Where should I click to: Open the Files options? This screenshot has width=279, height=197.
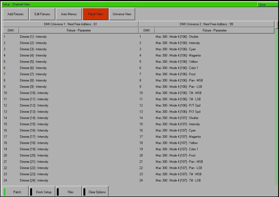click(x=69, y=192)
